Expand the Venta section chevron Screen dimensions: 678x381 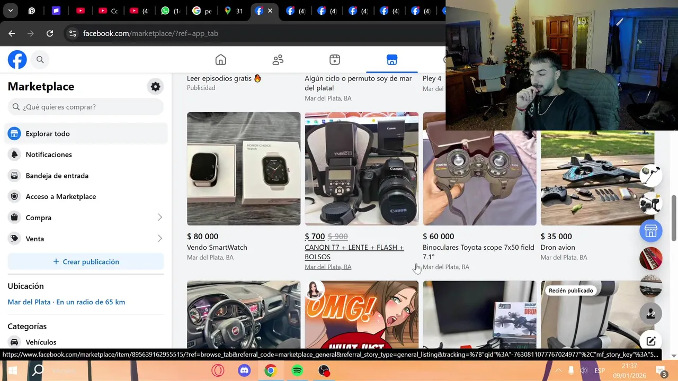pos(159,239)
